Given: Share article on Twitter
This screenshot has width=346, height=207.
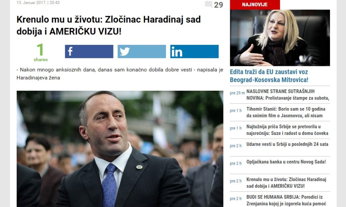Looking at the screenshot, I should pos(142,51).
